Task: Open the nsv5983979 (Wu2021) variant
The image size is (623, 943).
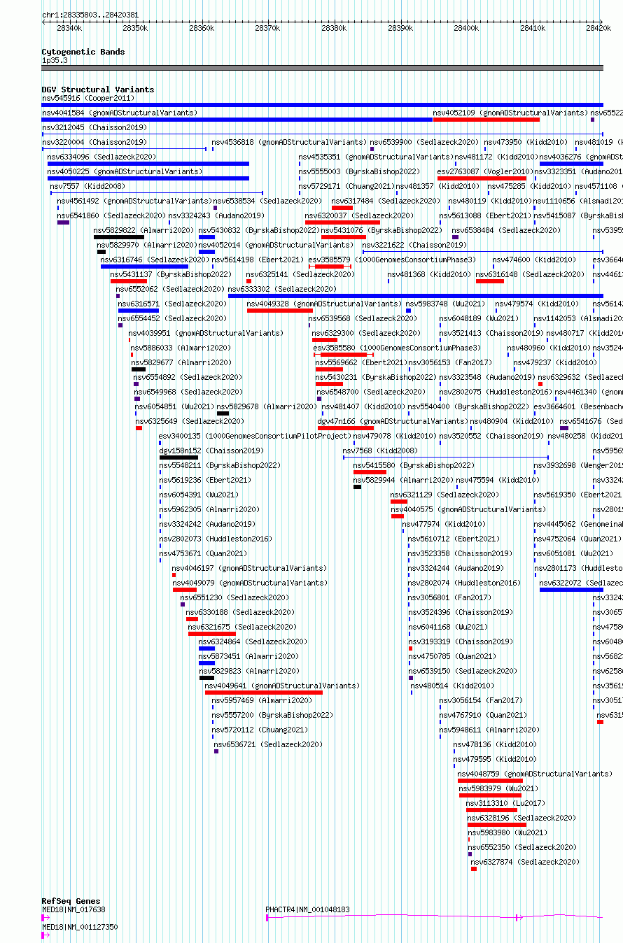Action: [x=498, y=788]
